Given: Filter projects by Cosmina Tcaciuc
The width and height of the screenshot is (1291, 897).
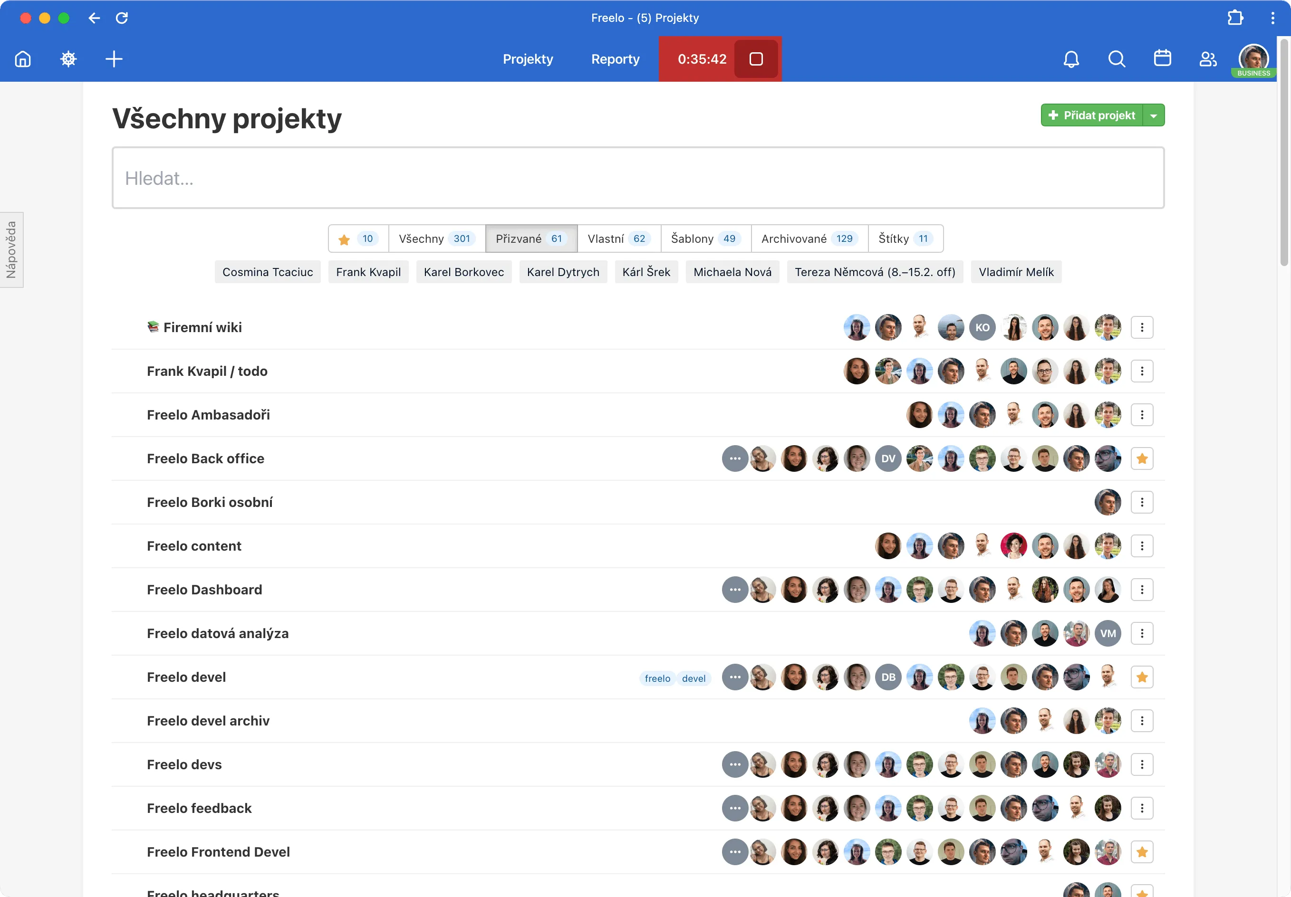Looking at the screenshot, I should (268, 272).
